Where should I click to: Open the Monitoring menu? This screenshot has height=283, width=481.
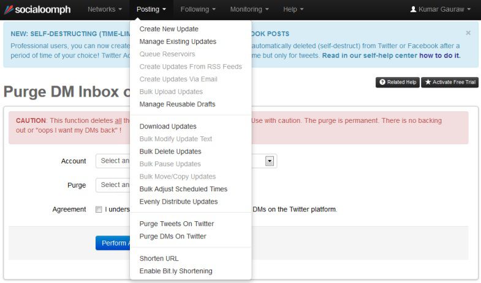(x=249, y=10)
